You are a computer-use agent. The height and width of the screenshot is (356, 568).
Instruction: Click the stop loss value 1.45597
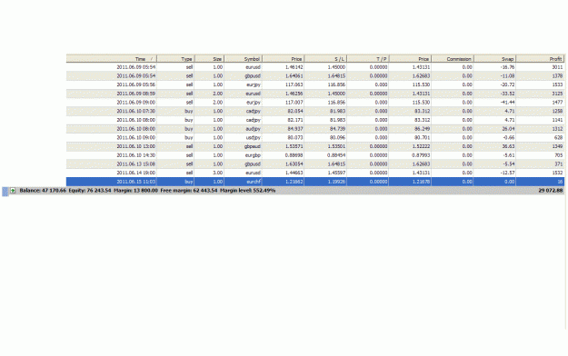click(336, 173)
